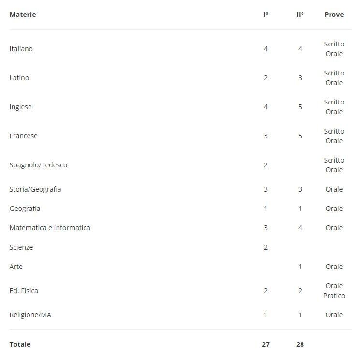
Task: Click the Totale row label
Action: (20, 344)
